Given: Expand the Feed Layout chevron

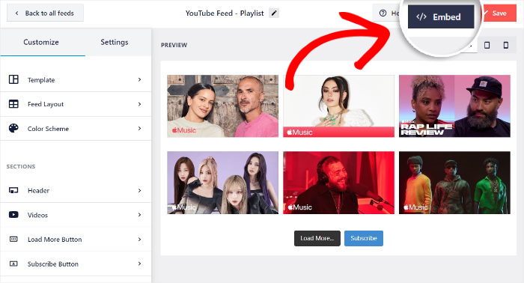Looking at the screenshot, I should 140,104.
